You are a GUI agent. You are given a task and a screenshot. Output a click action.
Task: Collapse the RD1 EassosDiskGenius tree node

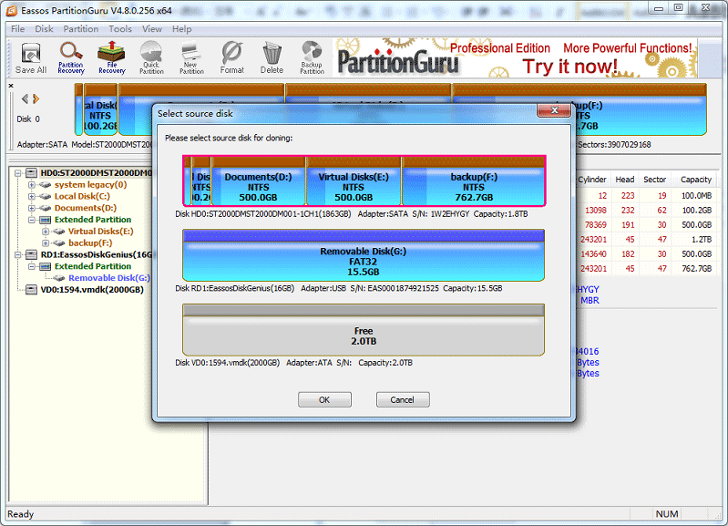click(17, 254)
